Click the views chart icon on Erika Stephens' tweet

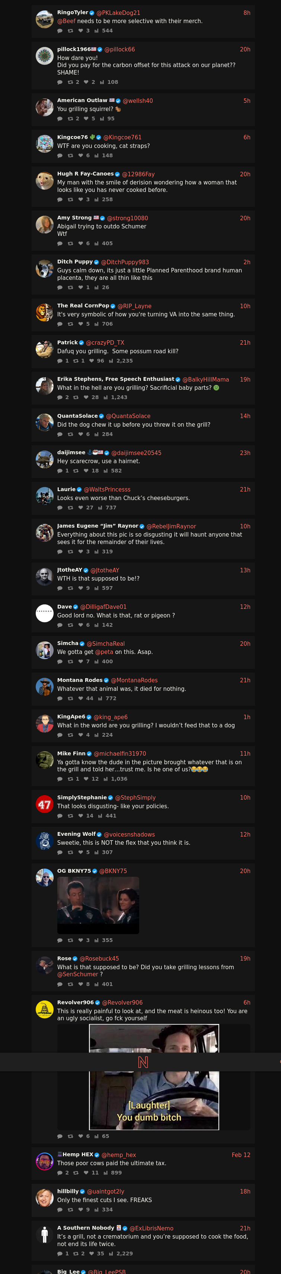click(106, 397)
